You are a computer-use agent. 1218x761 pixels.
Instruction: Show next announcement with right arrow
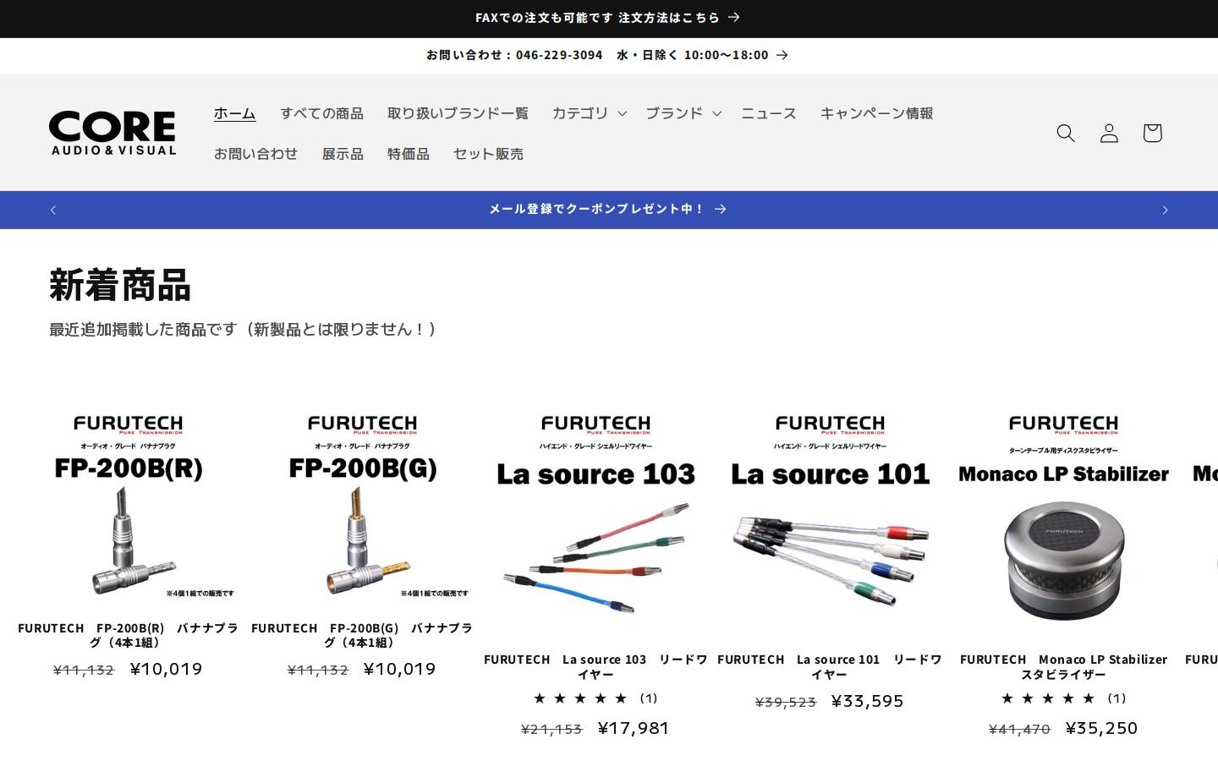click(x=1165, y=210)
